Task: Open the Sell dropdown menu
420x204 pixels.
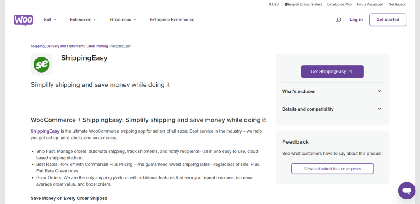Action: click(50, 20)
